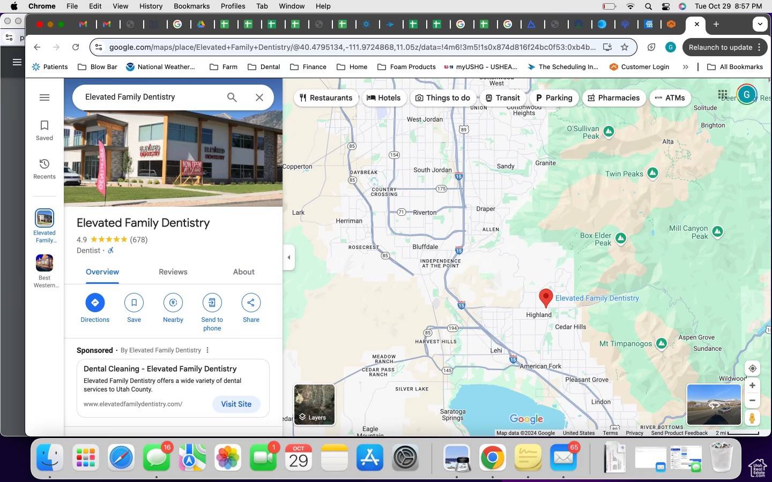Screen dimensions: 772x482
Task: Click the Nearby icon
Action: 173,303
